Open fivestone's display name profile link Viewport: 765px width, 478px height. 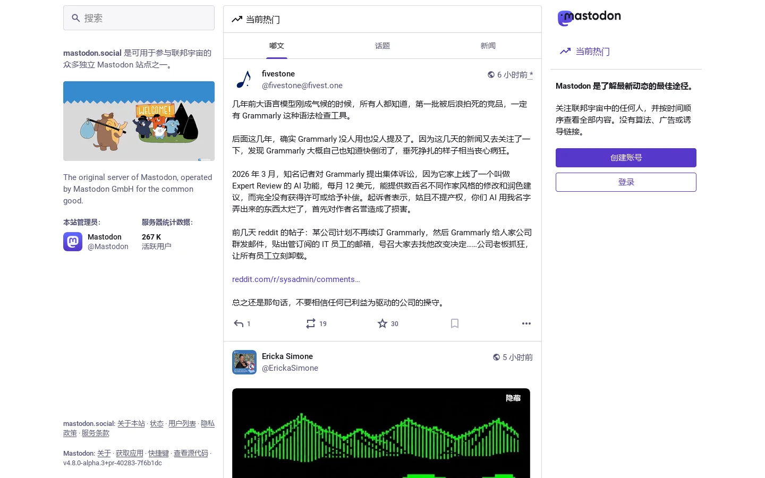coord(278,74)
